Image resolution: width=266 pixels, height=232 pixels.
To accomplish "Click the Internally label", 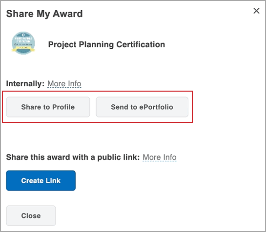I will pyautogui.click(x=25, y=84).
